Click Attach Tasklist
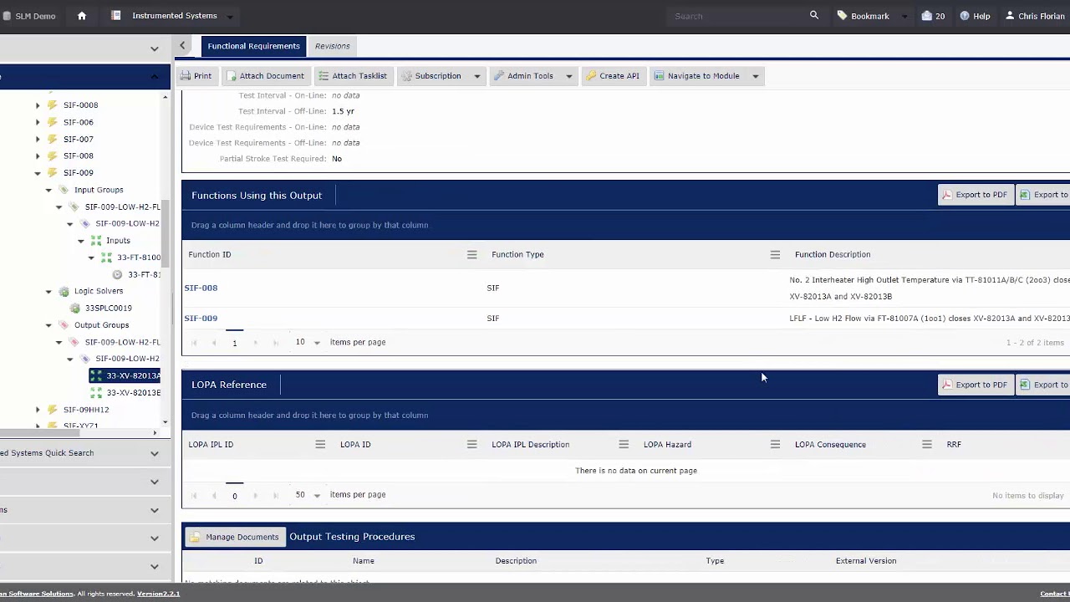The height and width of the screenshot is (602, 1070). pos(352,76)
